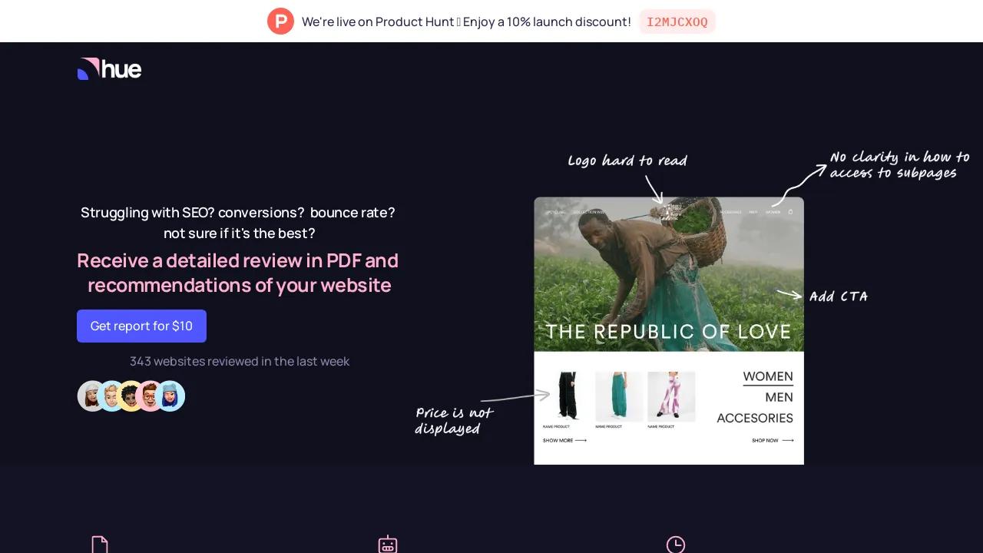Click "WOMEN" in the example screenshot
Screen dimensions: 983x553
coord(768,376)
